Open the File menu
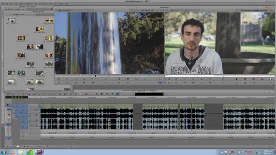 [x=3, y=4]
